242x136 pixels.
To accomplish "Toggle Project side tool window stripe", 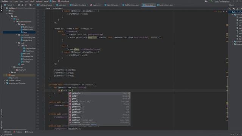I will (2, 8).
